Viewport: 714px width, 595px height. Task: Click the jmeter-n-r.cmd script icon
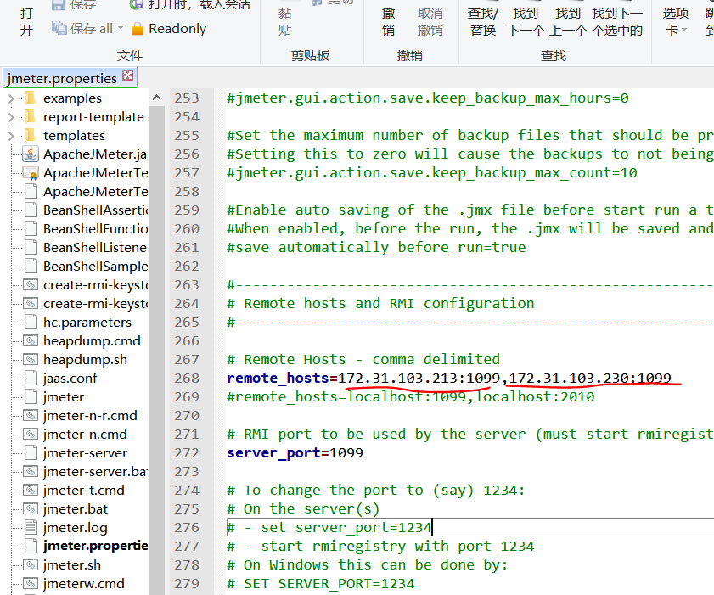click(31, 415)
